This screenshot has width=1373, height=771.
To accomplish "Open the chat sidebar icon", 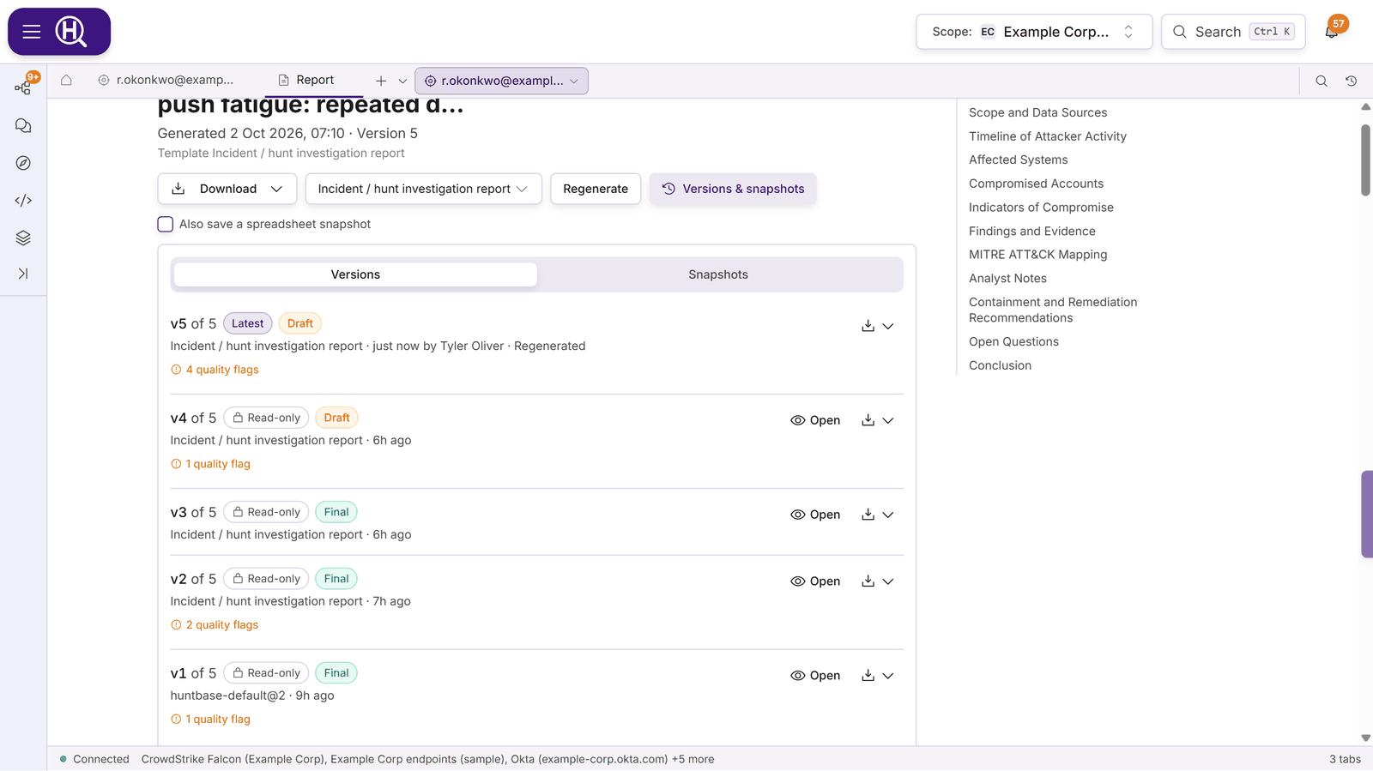I will [23, 125].
